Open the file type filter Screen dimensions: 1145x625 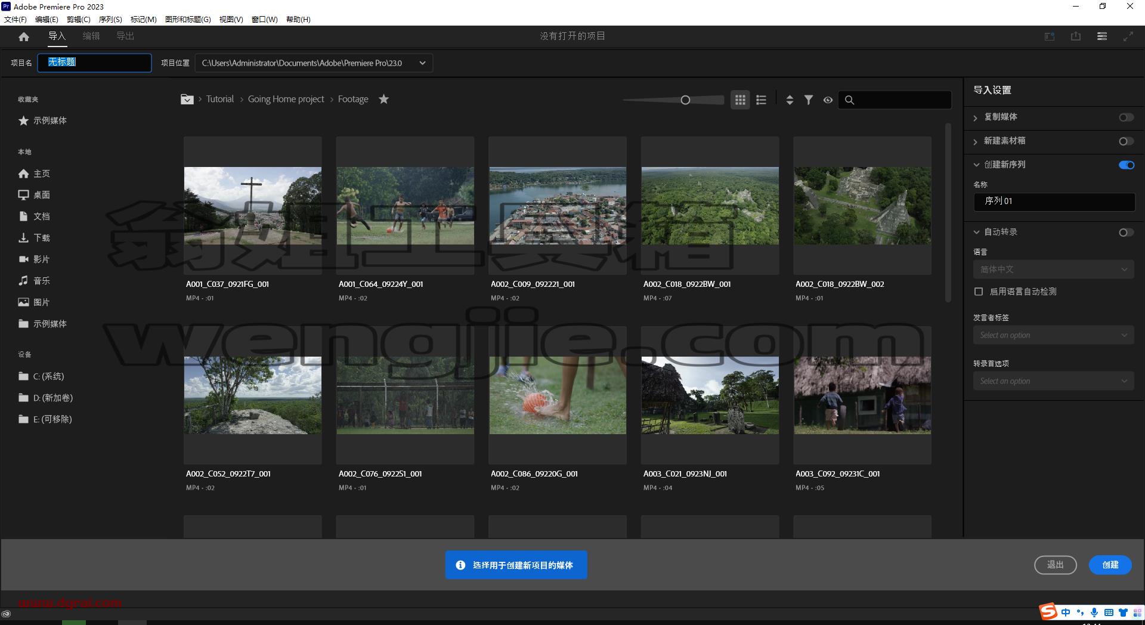(x=809, y=100)
